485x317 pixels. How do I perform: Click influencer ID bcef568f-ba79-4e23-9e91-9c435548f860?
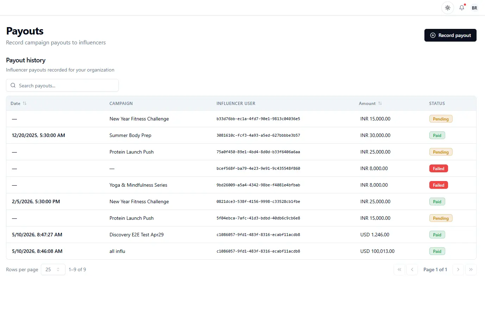tap(258, 168)
